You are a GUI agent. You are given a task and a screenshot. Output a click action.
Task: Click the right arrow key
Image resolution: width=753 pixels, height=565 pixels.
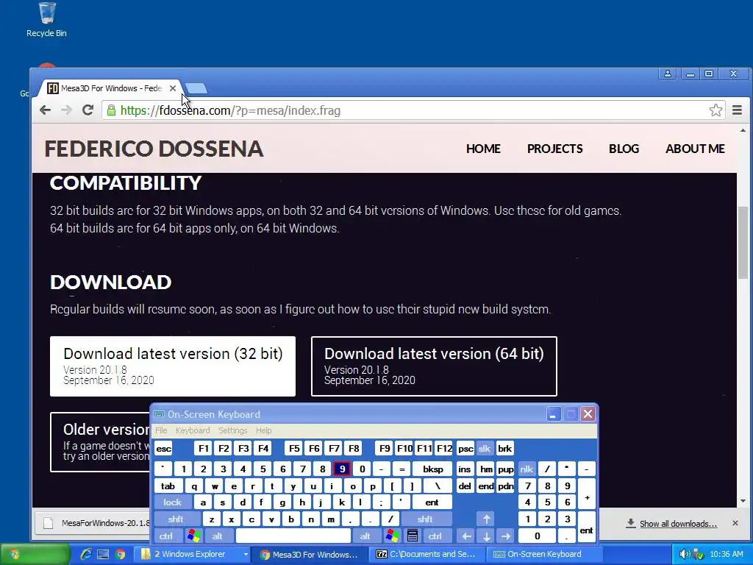point(506,536)
